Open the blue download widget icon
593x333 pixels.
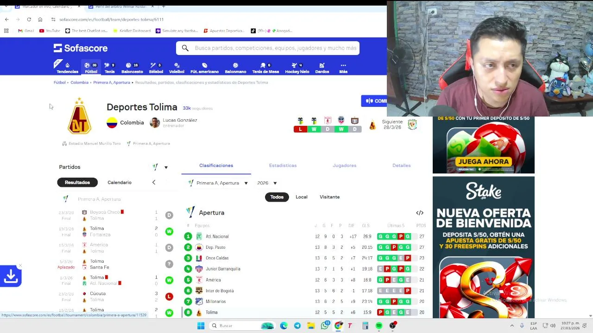(11, 276)
